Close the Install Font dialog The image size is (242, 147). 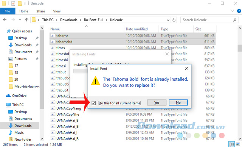(x=186, y=69)
